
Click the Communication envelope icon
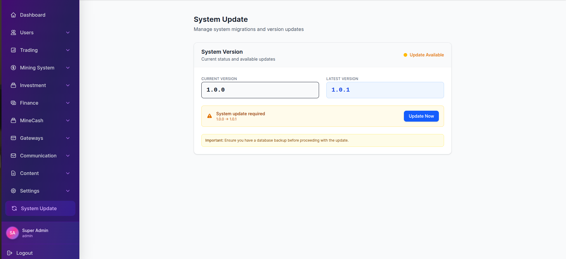pyautogui.click(x=13, y=156)
